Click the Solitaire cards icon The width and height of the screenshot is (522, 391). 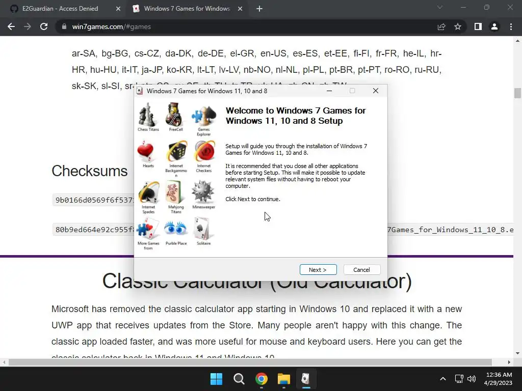pyautogui.click(x=202, y=229)
